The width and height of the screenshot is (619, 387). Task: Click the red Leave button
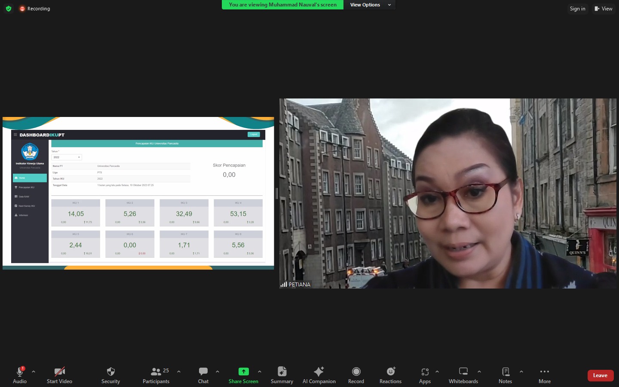600,375
